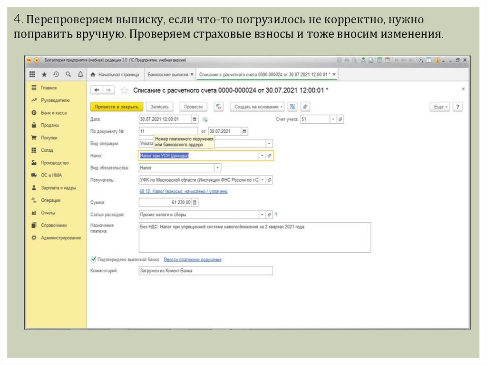This screenshot has width=487, height=365.
Task: Click calculator icon in Сумма field
Action: tap(195, 202)
